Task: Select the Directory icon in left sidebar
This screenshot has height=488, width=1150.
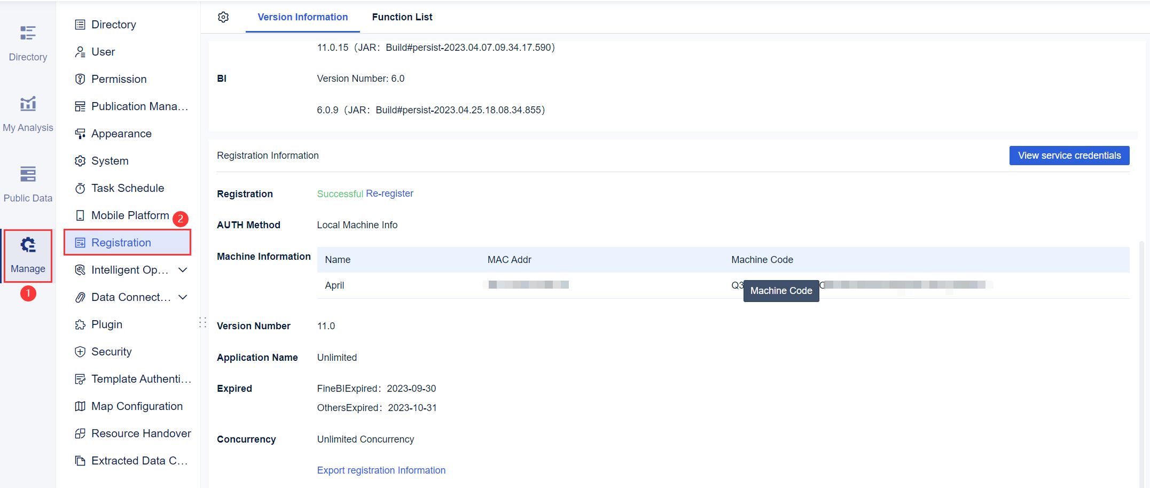Action: [28, 42]
